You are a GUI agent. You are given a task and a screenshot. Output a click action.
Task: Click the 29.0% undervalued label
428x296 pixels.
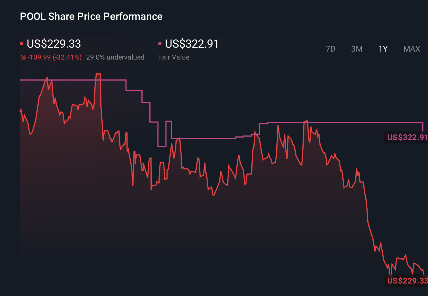pyautogui.click(x=115, y=57)
